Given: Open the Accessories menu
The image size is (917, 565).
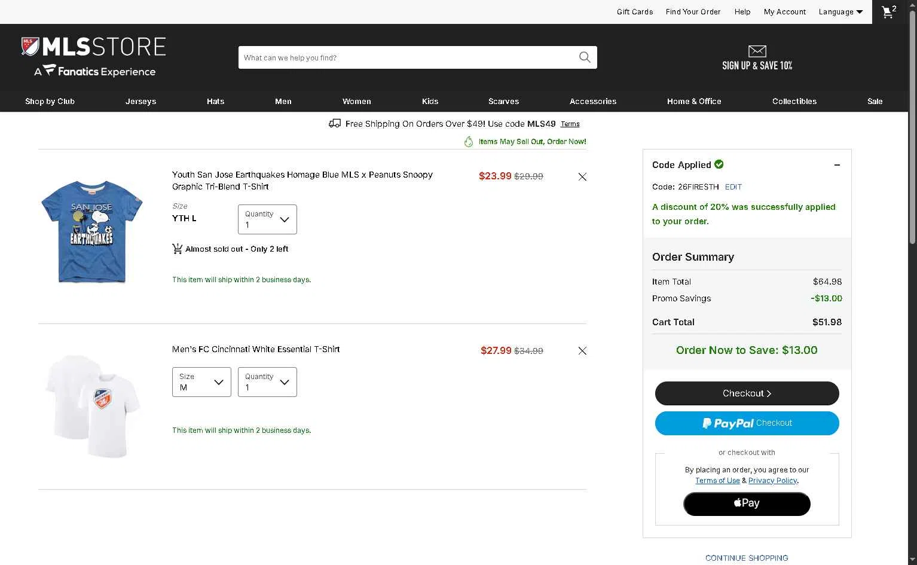Looking at the screenshot, I should click(x=593, y=102).
